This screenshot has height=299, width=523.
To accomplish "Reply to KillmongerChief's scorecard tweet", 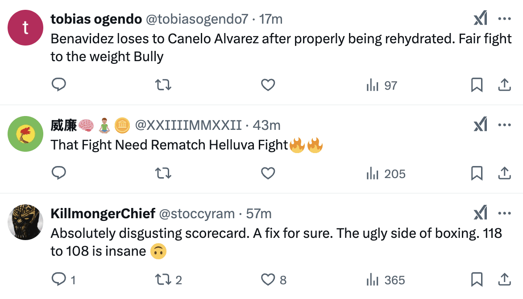I will (x=59, y=280).
